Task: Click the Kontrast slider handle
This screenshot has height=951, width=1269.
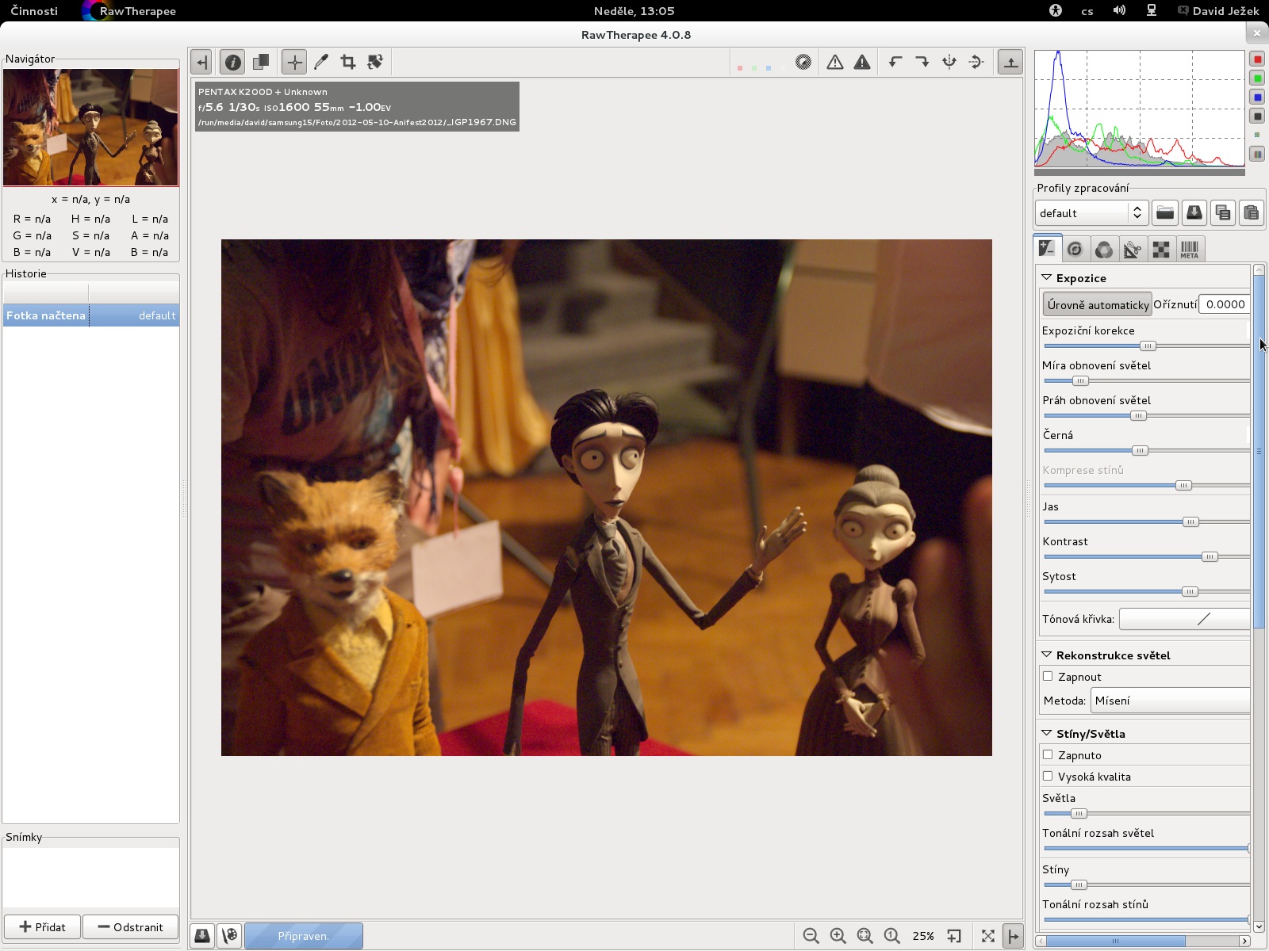Action: (1209, 557)
